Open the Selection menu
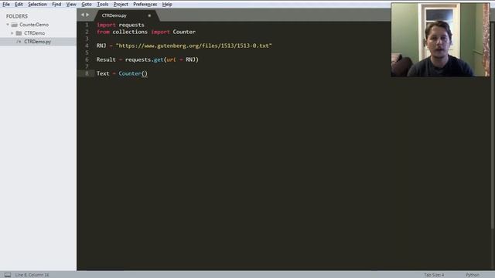This screenshot has width=495, height=278. (37, 5)
